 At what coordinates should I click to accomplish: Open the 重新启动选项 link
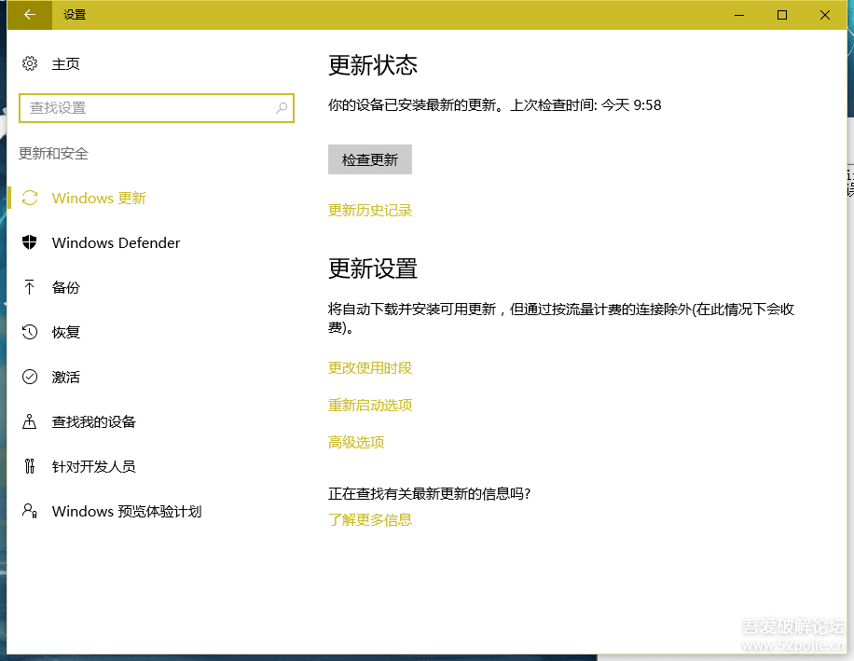(370, 405)
